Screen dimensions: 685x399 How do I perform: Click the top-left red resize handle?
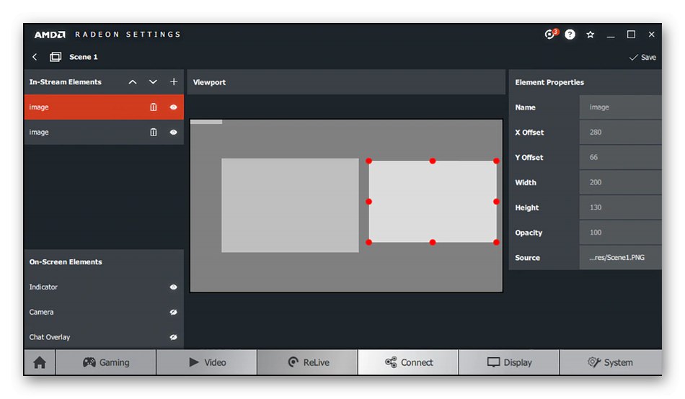point(368,161)
